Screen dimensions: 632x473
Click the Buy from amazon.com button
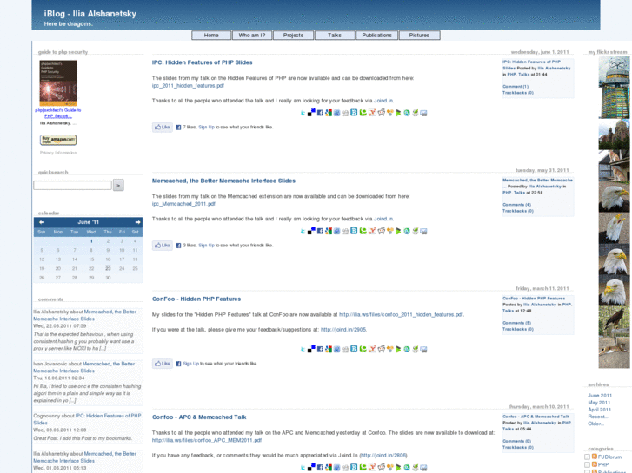click(58, 140)
